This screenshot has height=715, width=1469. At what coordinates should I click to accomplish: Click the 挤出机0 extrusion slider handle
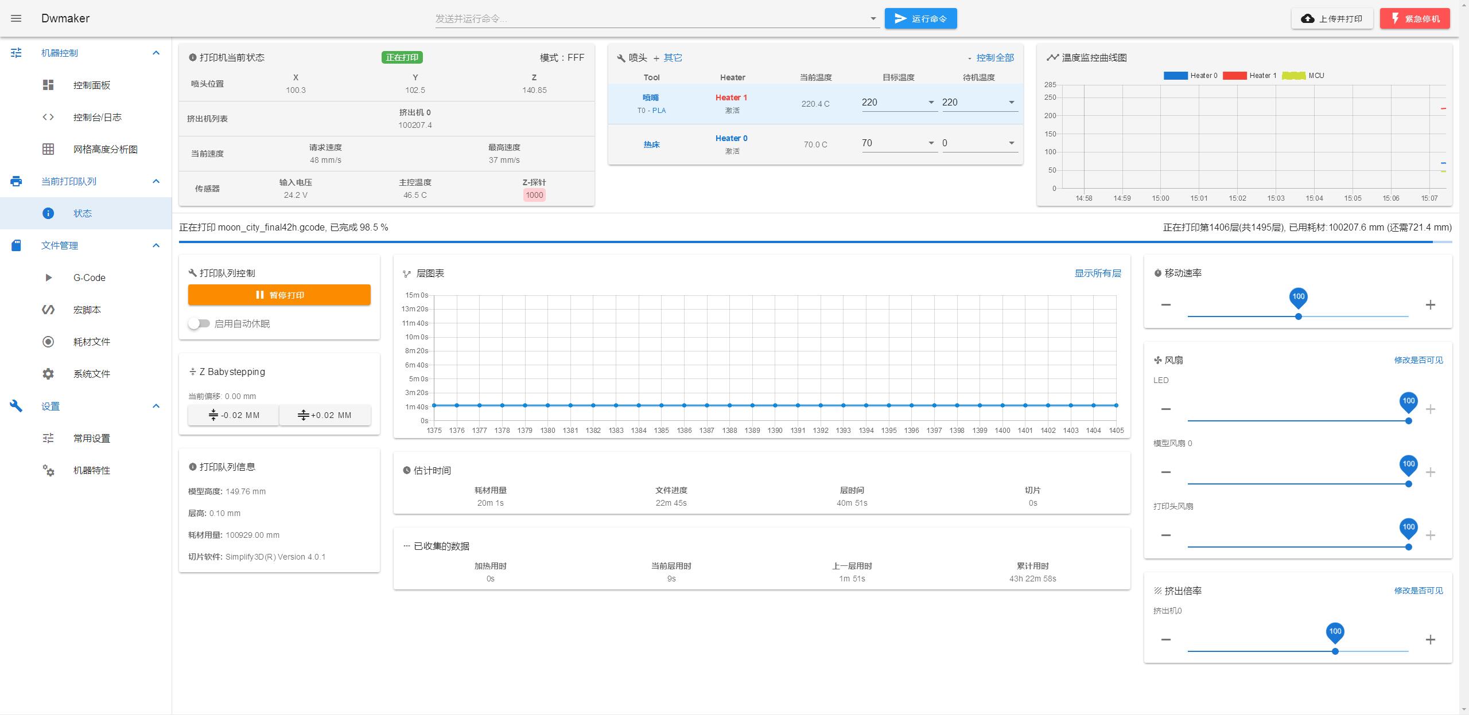point(1335,651)
